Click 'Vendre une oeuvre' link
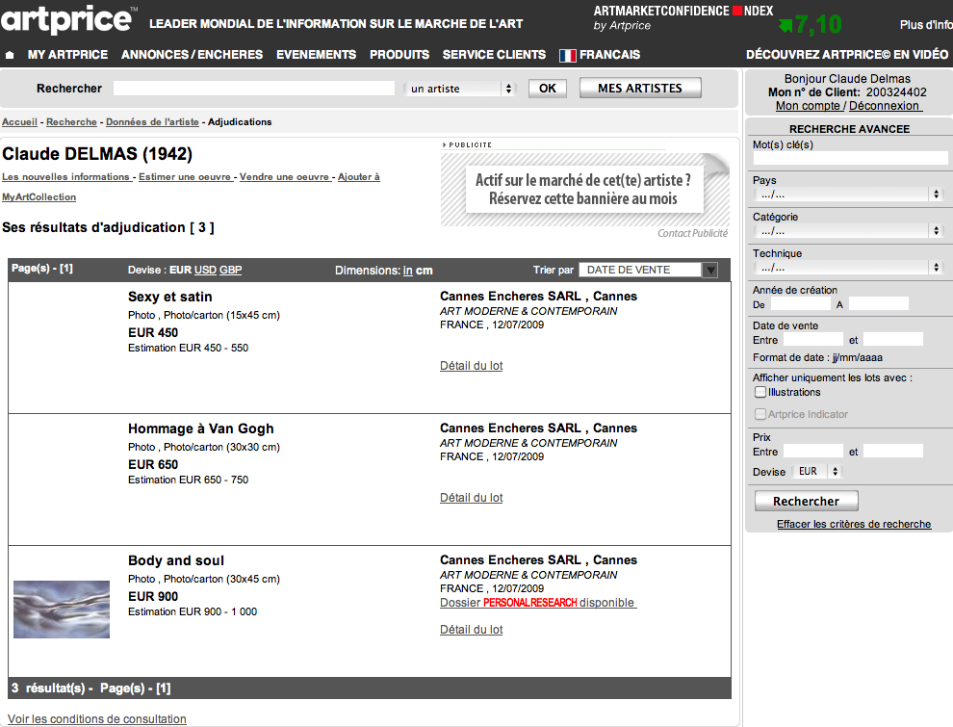The height and width of the screenshot is (727, 953). [x=284, y=177]
